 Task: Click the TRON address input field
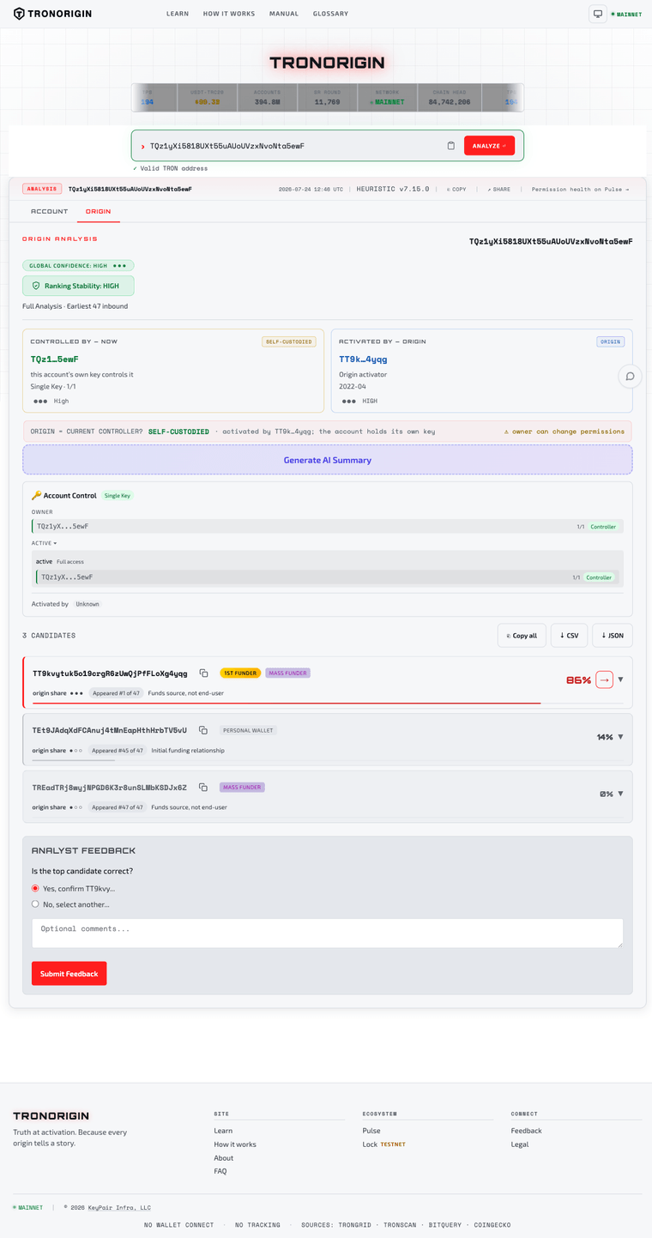[295, 146]
